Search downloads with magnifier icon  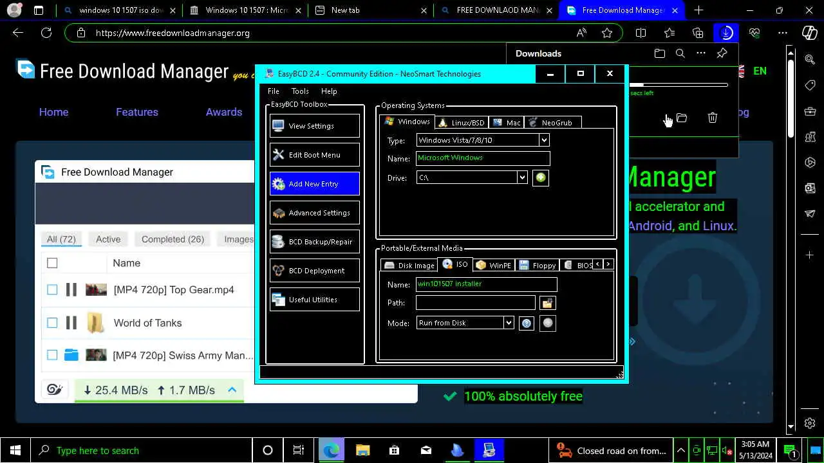[680, 53]
